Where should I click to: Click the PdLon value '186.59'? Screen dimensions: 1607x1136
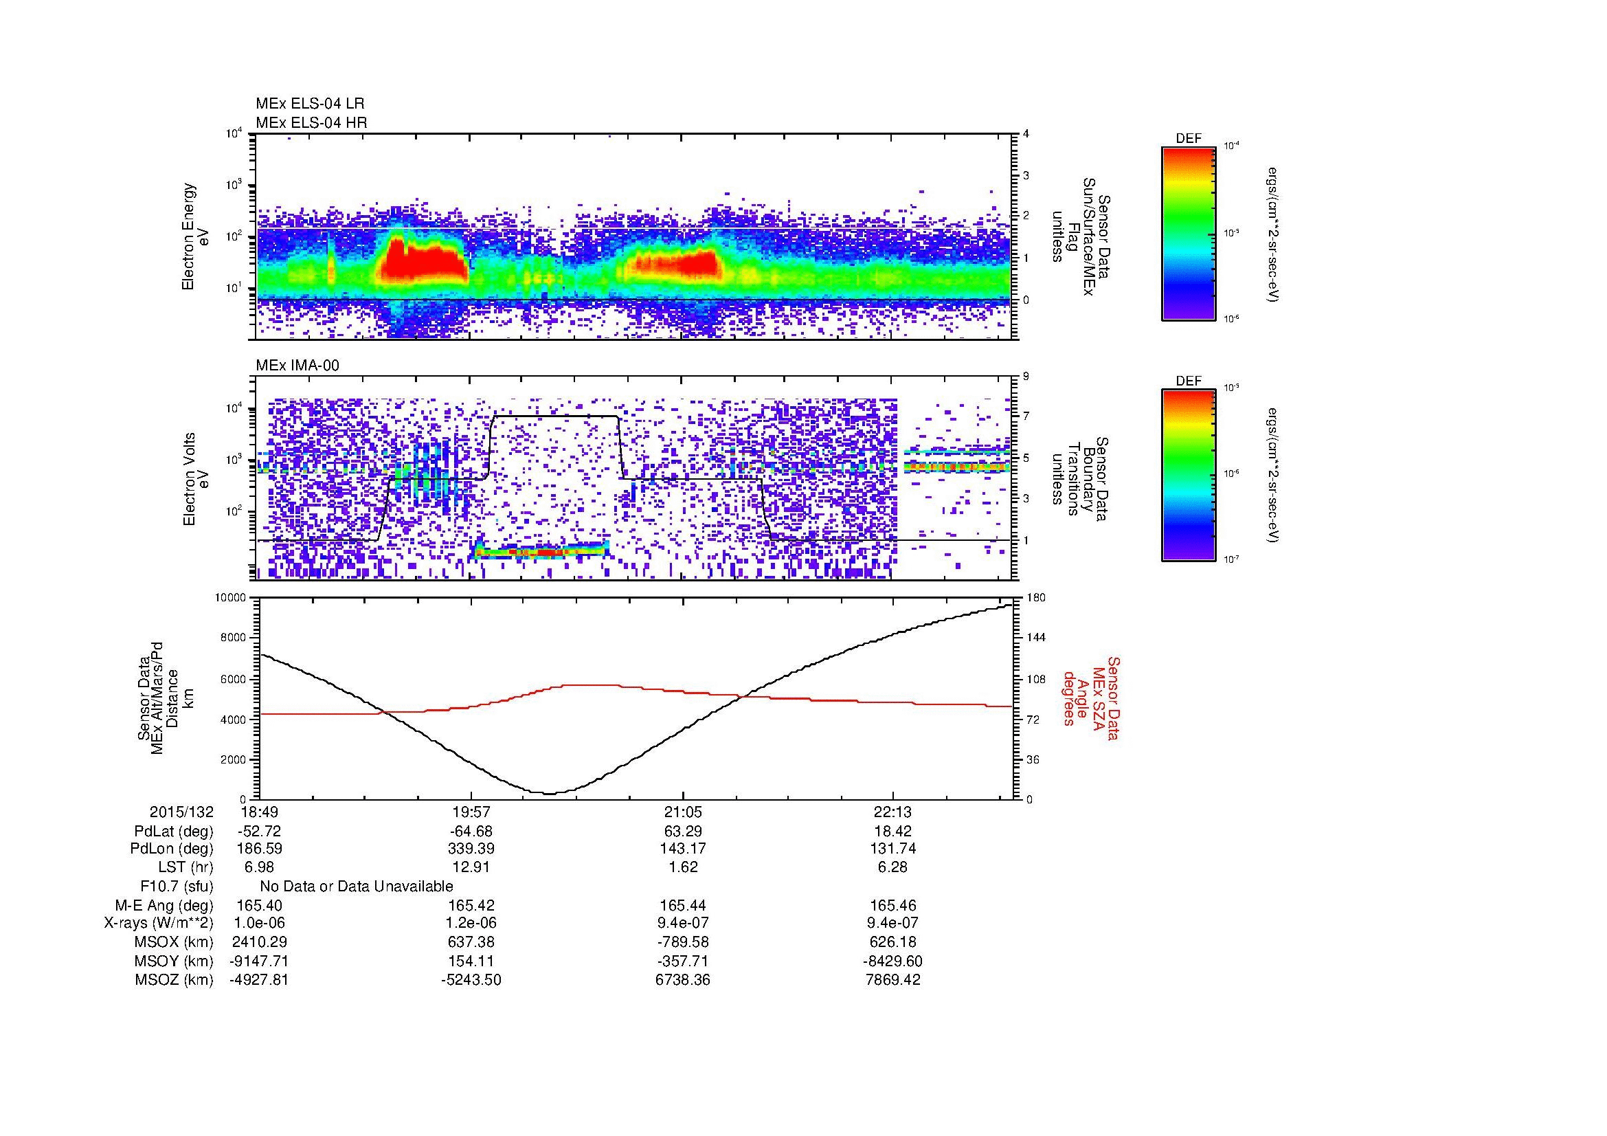(x=259, y=849)
